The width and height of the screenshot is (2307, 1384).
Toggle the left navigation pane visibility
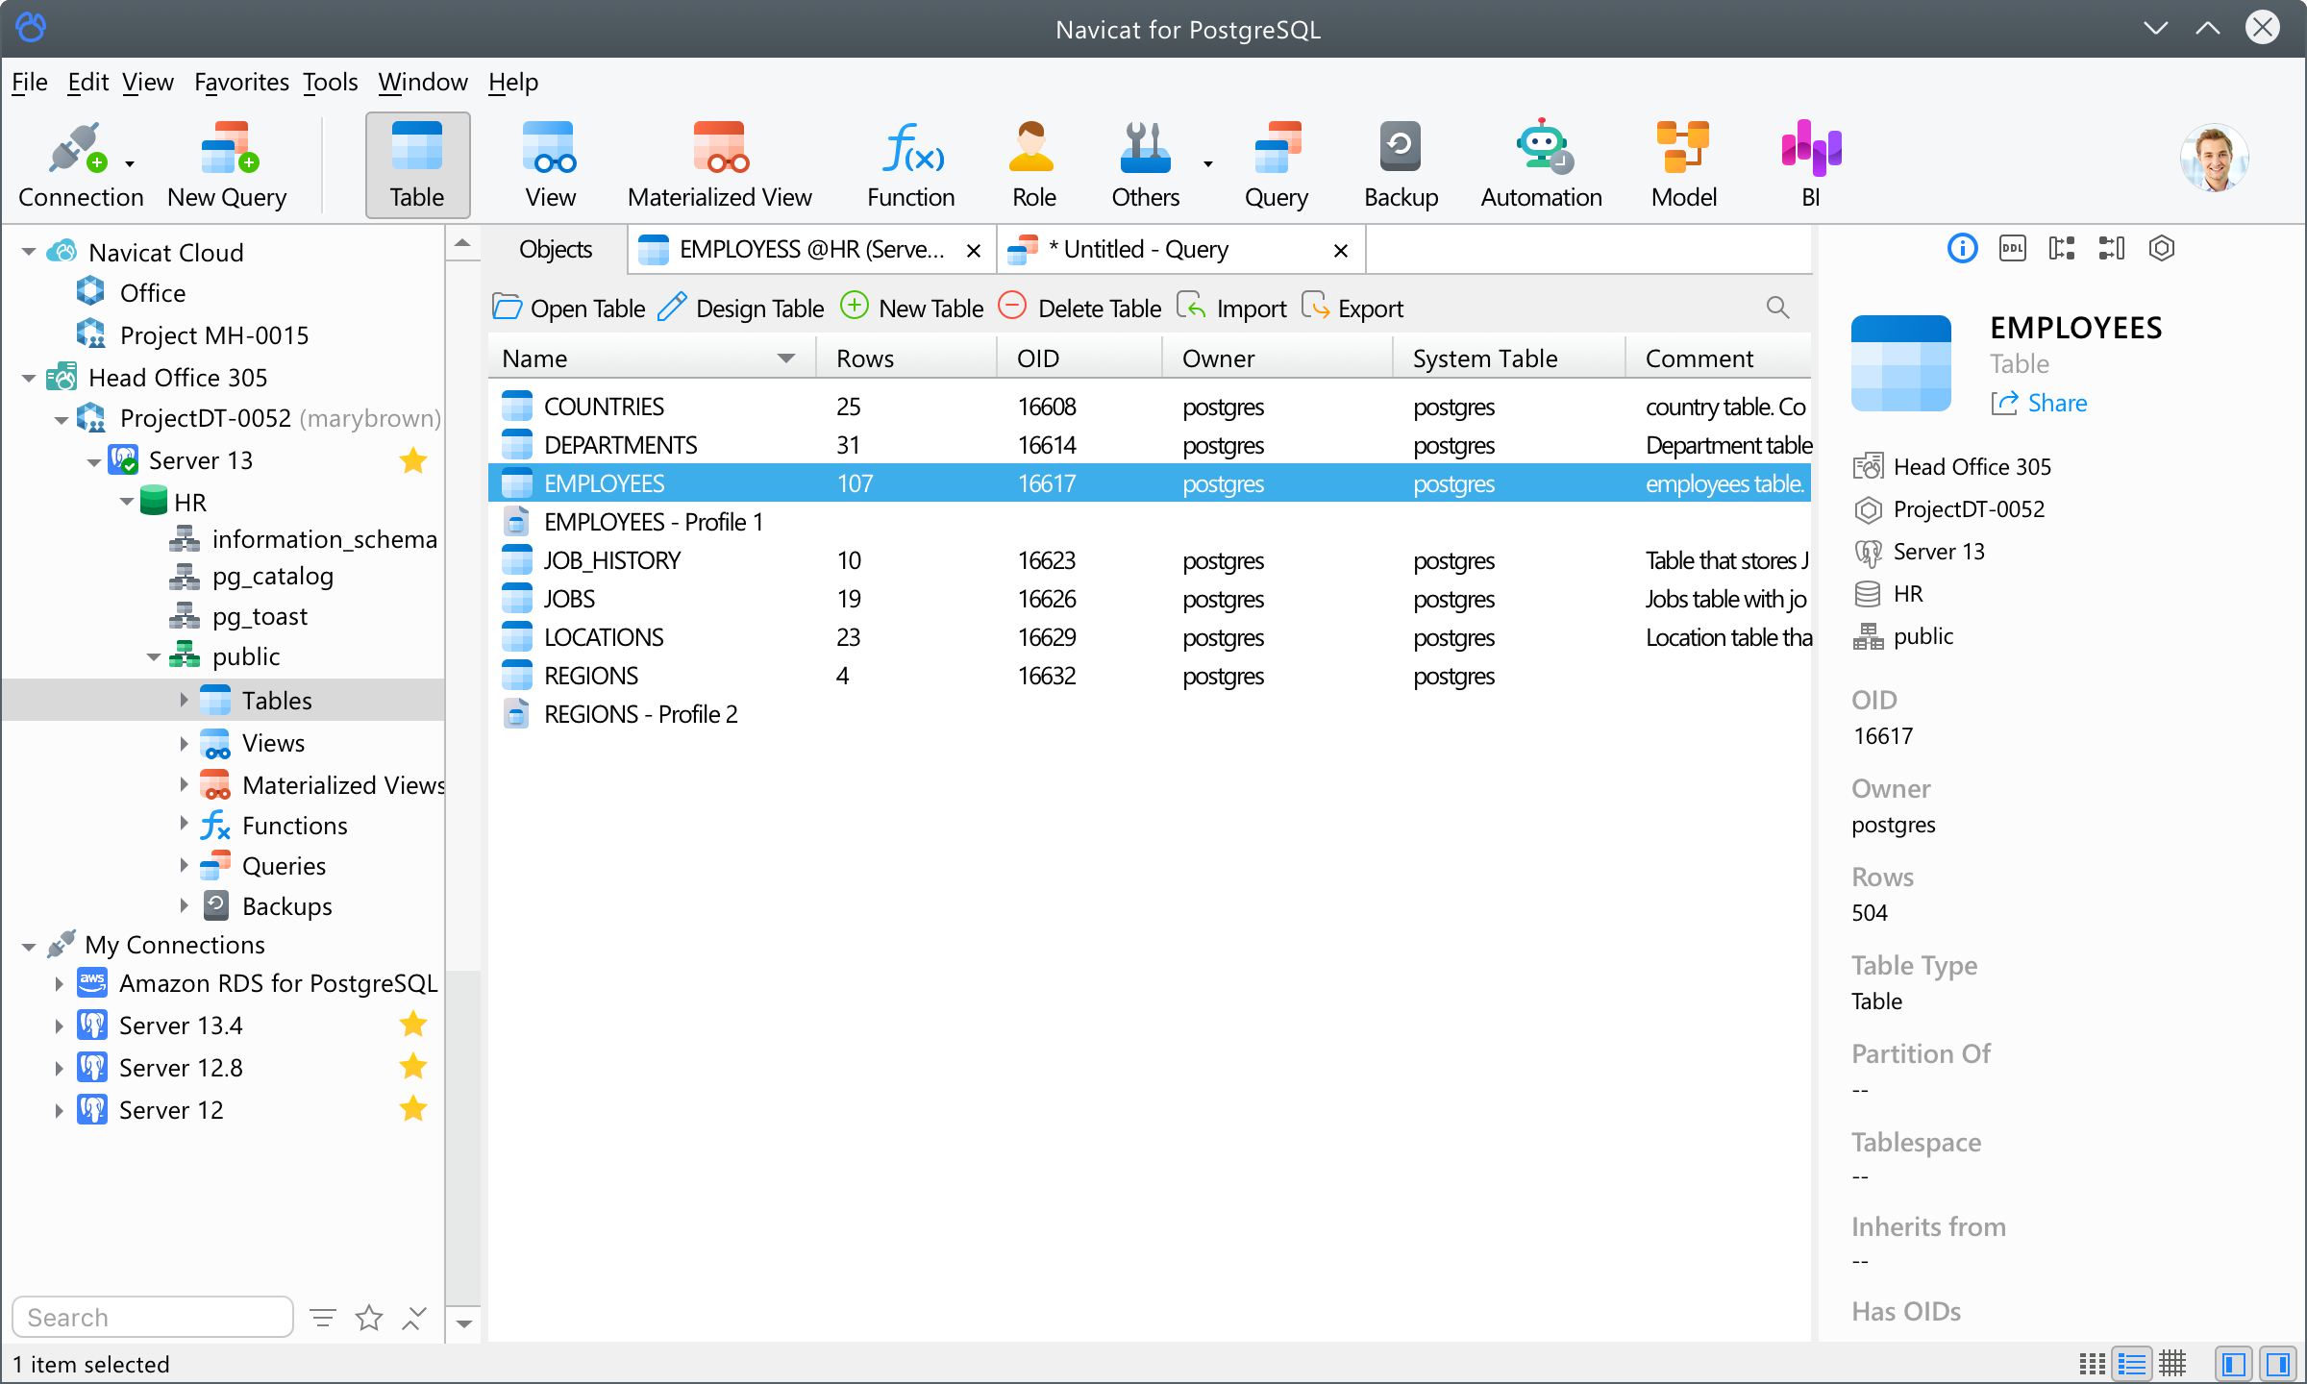pyautogui.click(x=2234, y=1364)
